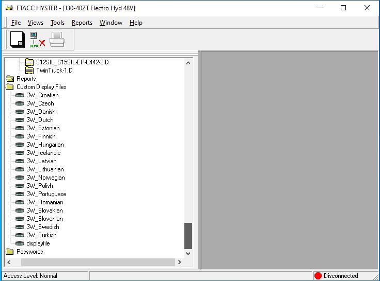Click the chip icon beside 3W_Norwegian
The height and width of the screenshot is (281, 380).
click(20, 178)
